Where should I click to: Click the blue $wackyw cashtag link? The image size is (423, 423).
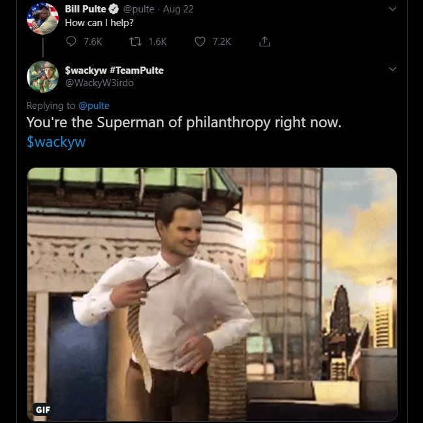click(56, 142)
